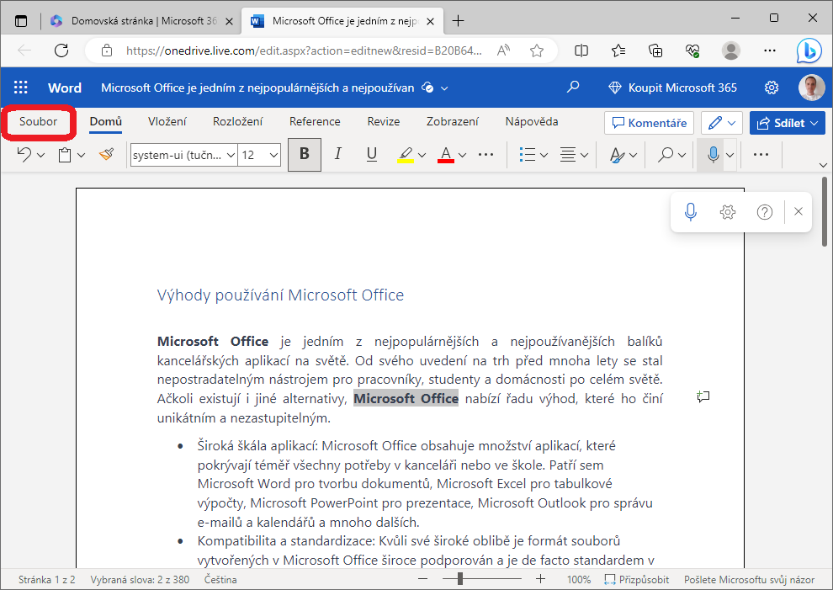Open the tab actions menu icon

click(x=21, y=21)
